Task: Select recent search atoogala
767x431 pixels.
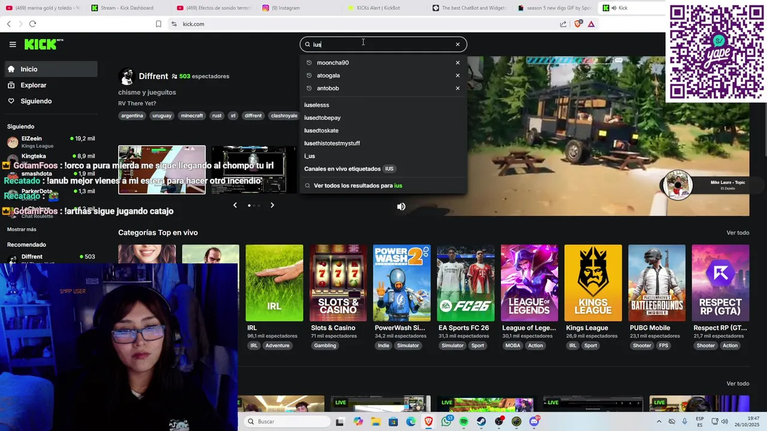Action: pyautogui.click(x=328, y=75)
